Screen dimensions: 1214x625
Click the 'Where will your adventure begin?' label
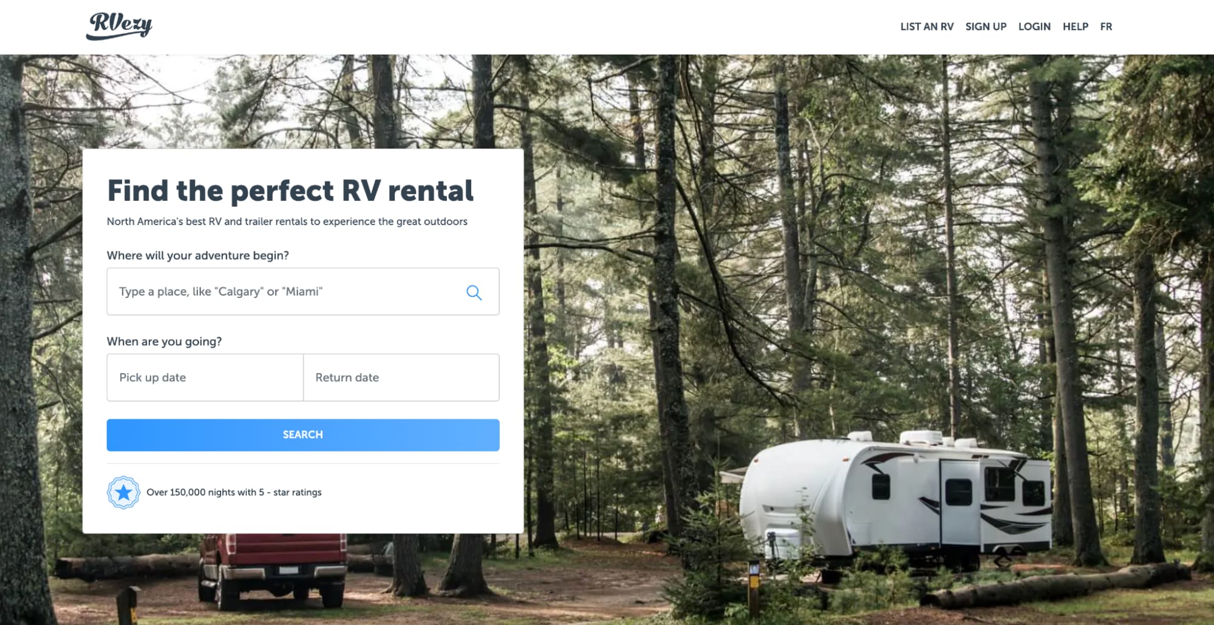tap(198, 255)
